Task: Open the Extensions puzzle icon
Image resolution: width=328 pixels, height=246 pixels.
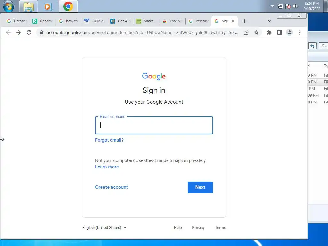Action: tap(269, 32)
